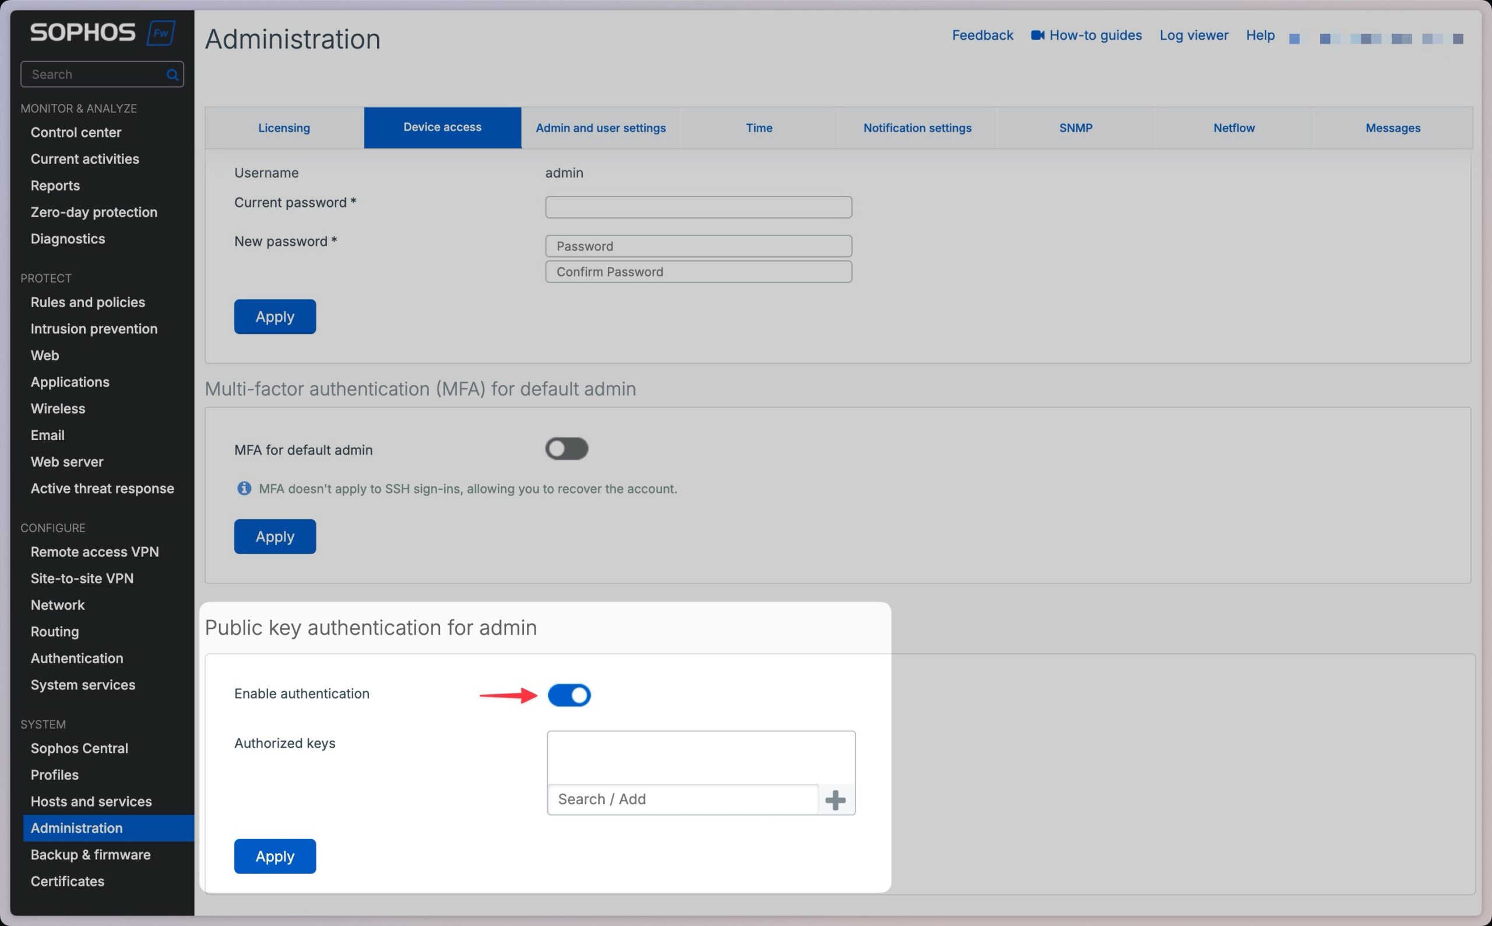Viewport: 1492px width, 926px height.
Task: Open the Log viewer
Action: coord(1194,36)
